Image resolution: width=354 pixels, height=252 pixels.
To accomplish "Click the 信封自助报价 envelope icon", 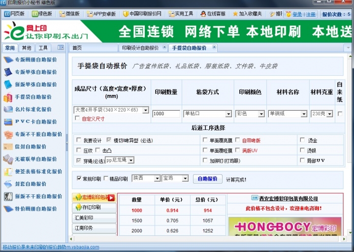I will (x=8, y=147).
